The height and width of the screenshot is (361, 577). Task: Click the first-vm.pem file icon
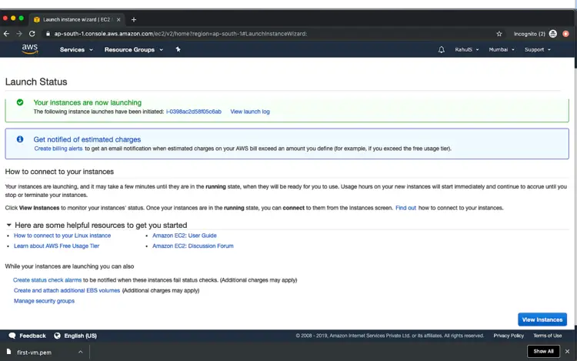coord(8,352)
